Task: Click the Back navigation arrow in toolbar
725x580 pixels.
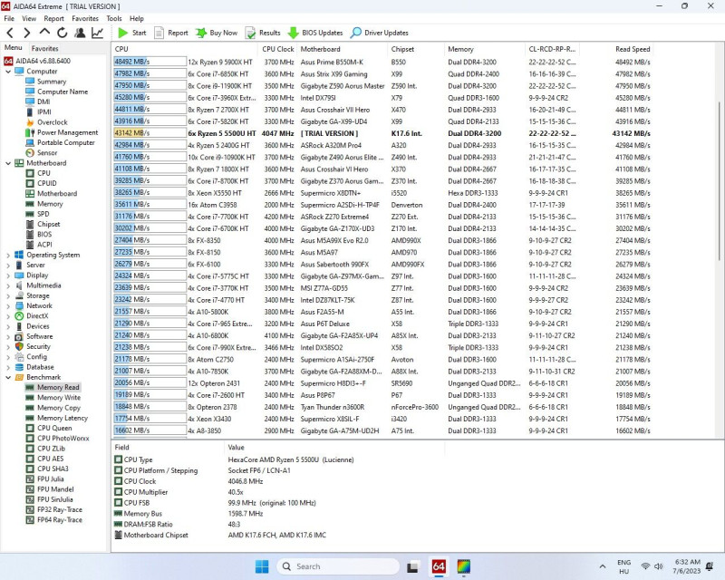Action: point(10,33)
